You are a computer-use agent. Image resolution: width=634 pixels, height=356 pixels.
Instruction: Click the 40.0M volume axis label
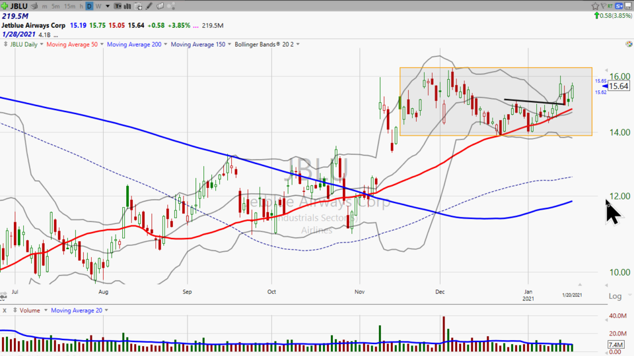618,316
